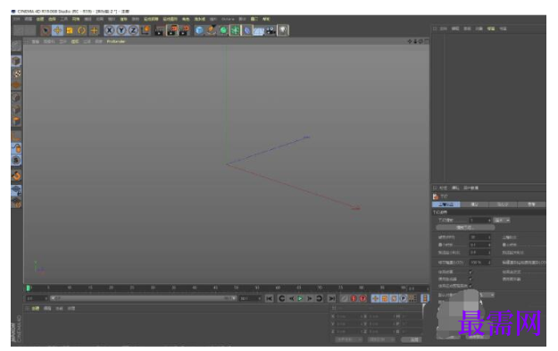
Task: Click the Floor environment icon
Action: click(x=258, y=31)
